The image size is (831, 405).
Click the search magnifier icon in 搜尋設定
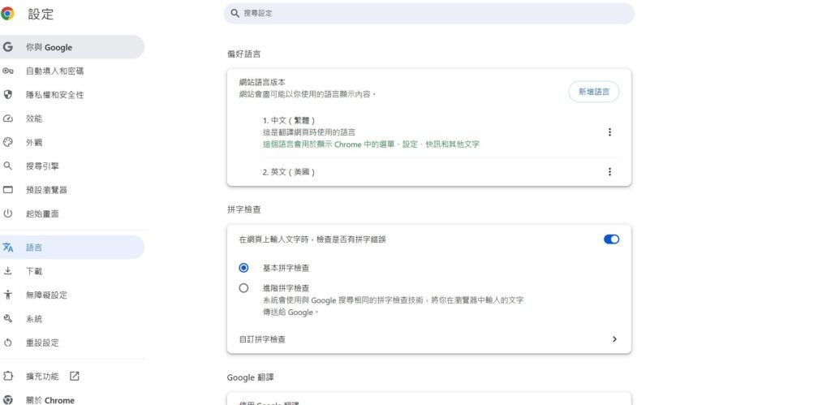click(x=235, y=13)
